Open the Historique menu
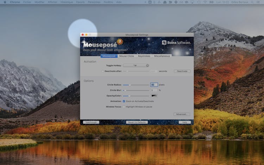This screenshot has height=165, width=264. (x=68, y=2)
